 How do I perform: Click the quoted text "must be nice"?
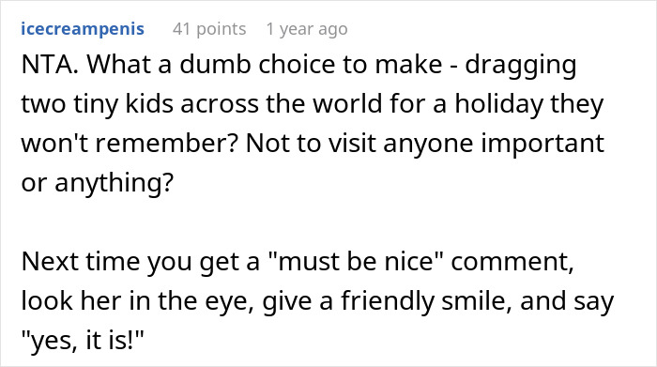(x=355, y=262)
